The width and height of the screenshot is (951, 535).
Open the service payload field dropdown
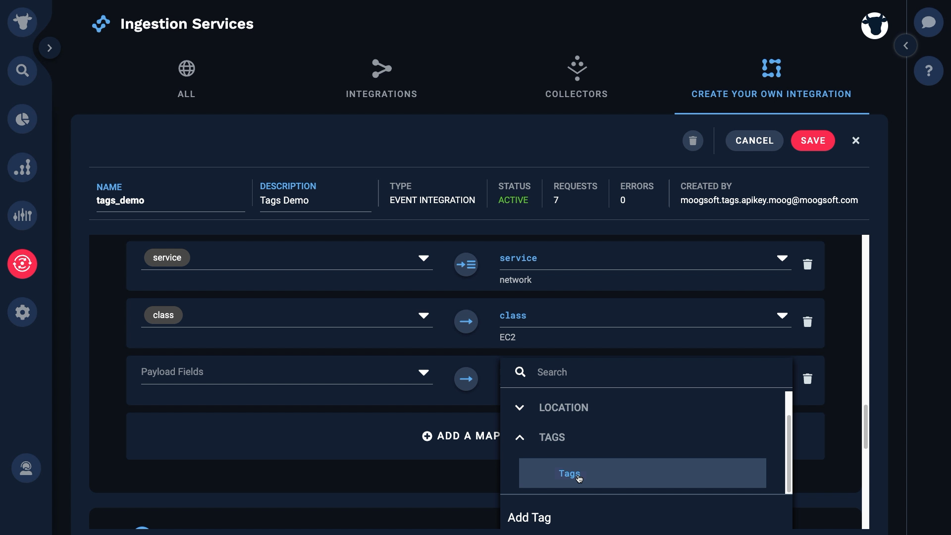tap(423, 258)
